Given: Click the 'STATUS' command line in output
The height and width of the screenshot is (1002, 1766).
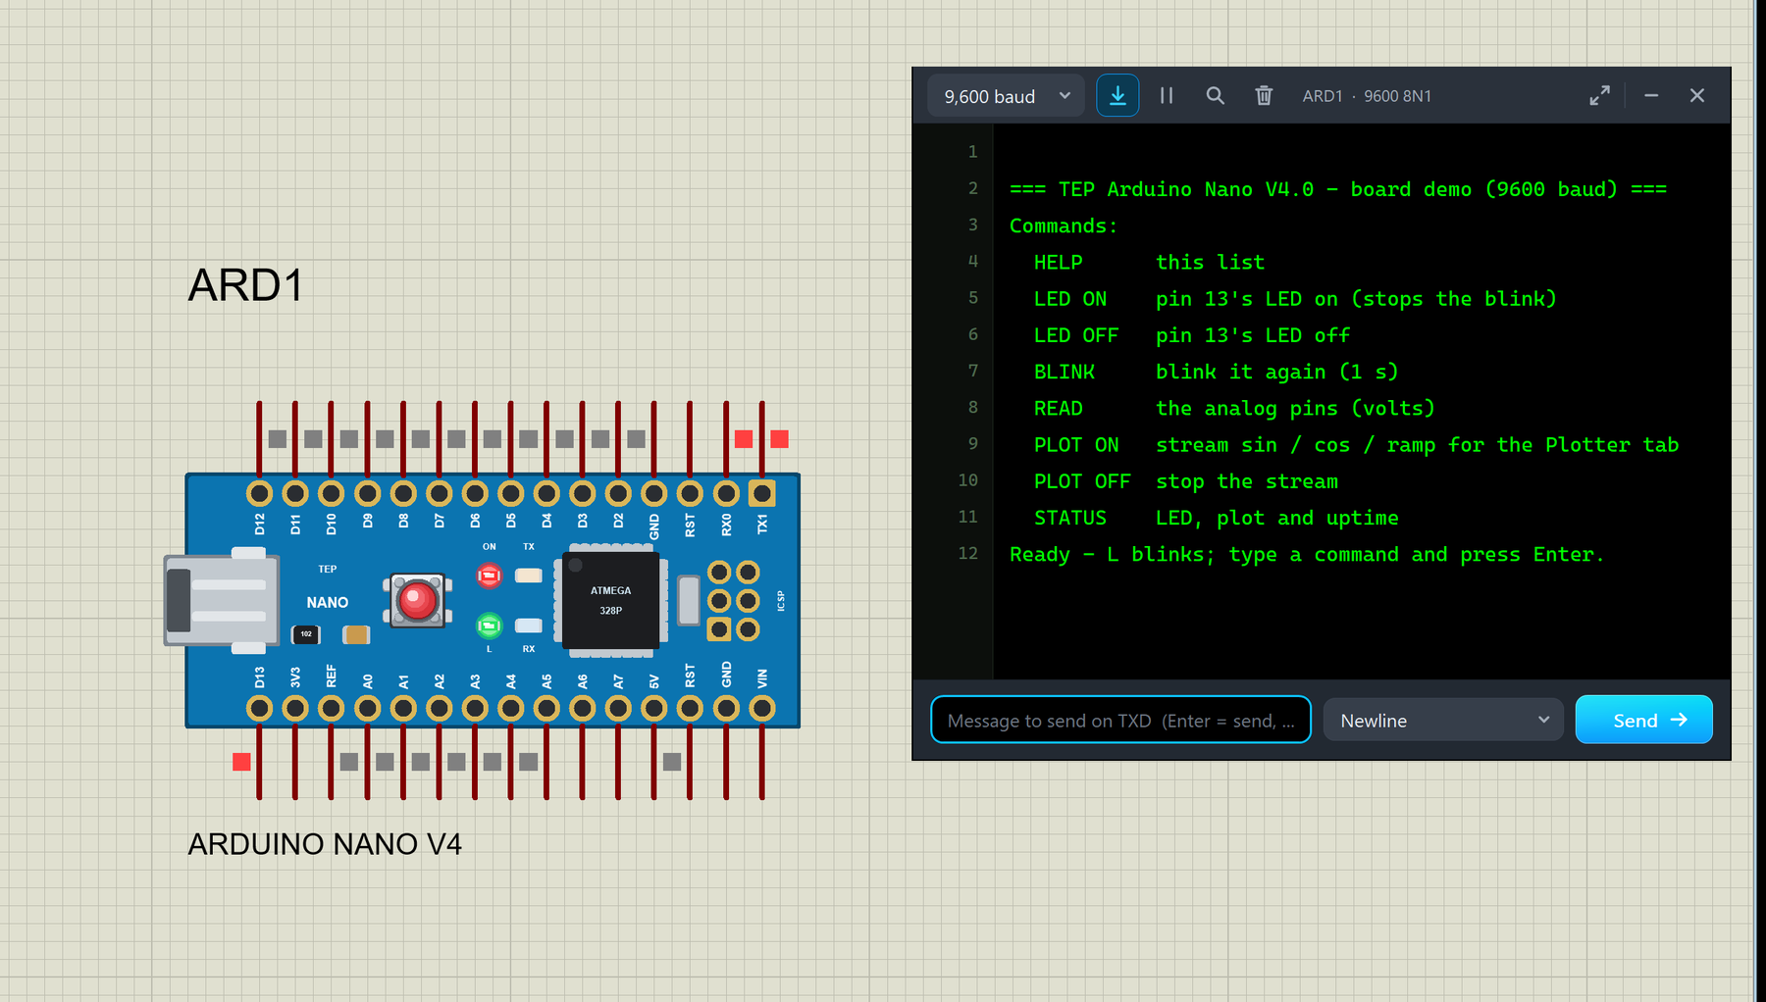Looking at the screenshot, I should 1217,518.
